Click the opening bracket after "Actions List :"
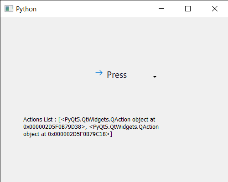The width and height of the screenshot is (228, 182). coord(59,120)
